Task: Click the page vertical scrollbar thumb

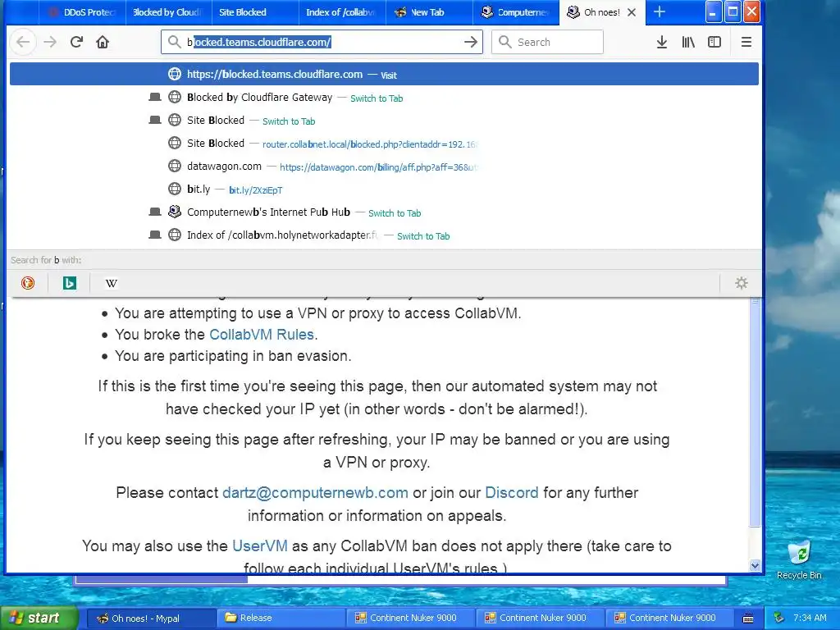Action: pyautogui.click(x=755, y=413)
